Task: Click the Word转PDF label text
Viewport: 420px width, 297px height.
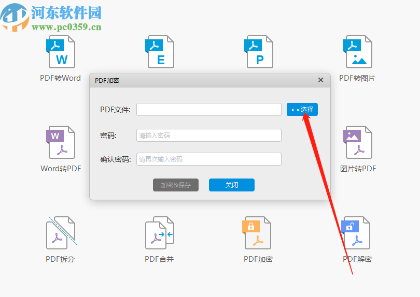Action: point(61,169)
